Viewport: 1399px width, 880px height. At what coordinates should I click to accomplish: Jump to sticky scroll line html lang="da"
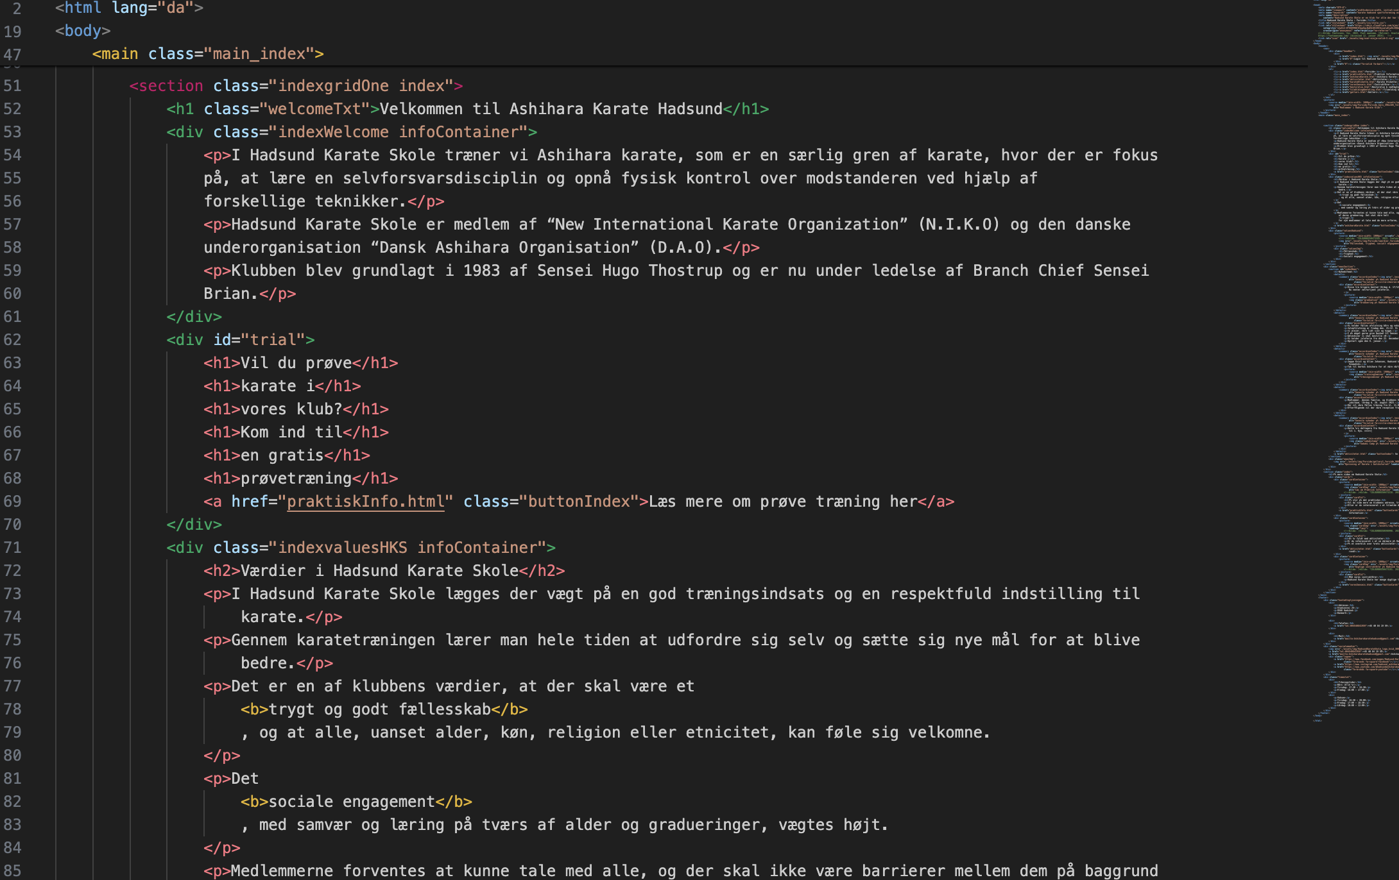(x=129, y=8)
